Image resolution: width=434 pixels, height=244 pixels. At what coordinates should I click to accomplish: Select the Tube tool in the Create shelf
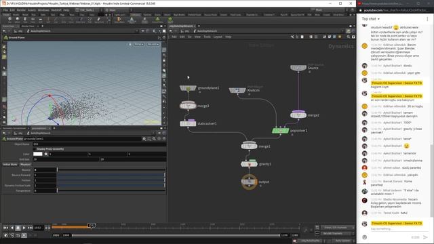coord(25,20)
